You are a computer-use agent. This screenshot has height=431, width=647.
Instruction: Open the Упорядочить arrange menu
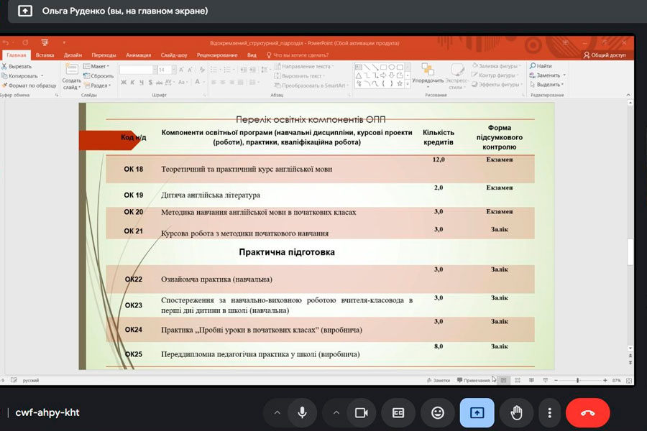428,75
